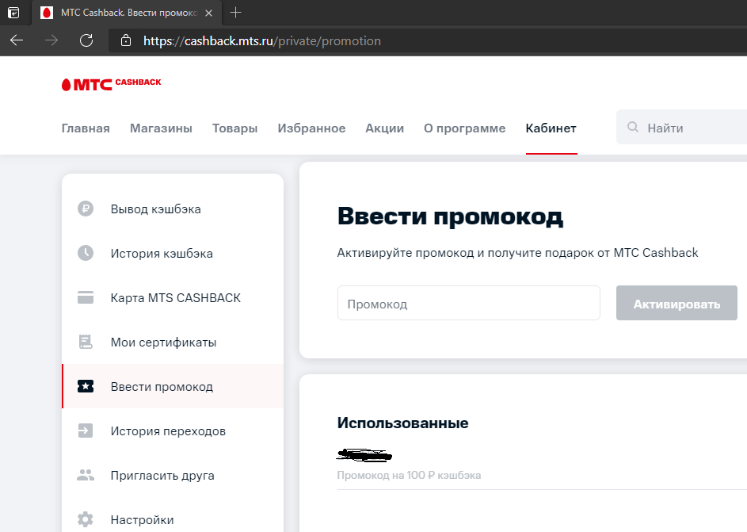Open Избранное in navigation
The height and width of the screenshot is (532, 747).
311,128
